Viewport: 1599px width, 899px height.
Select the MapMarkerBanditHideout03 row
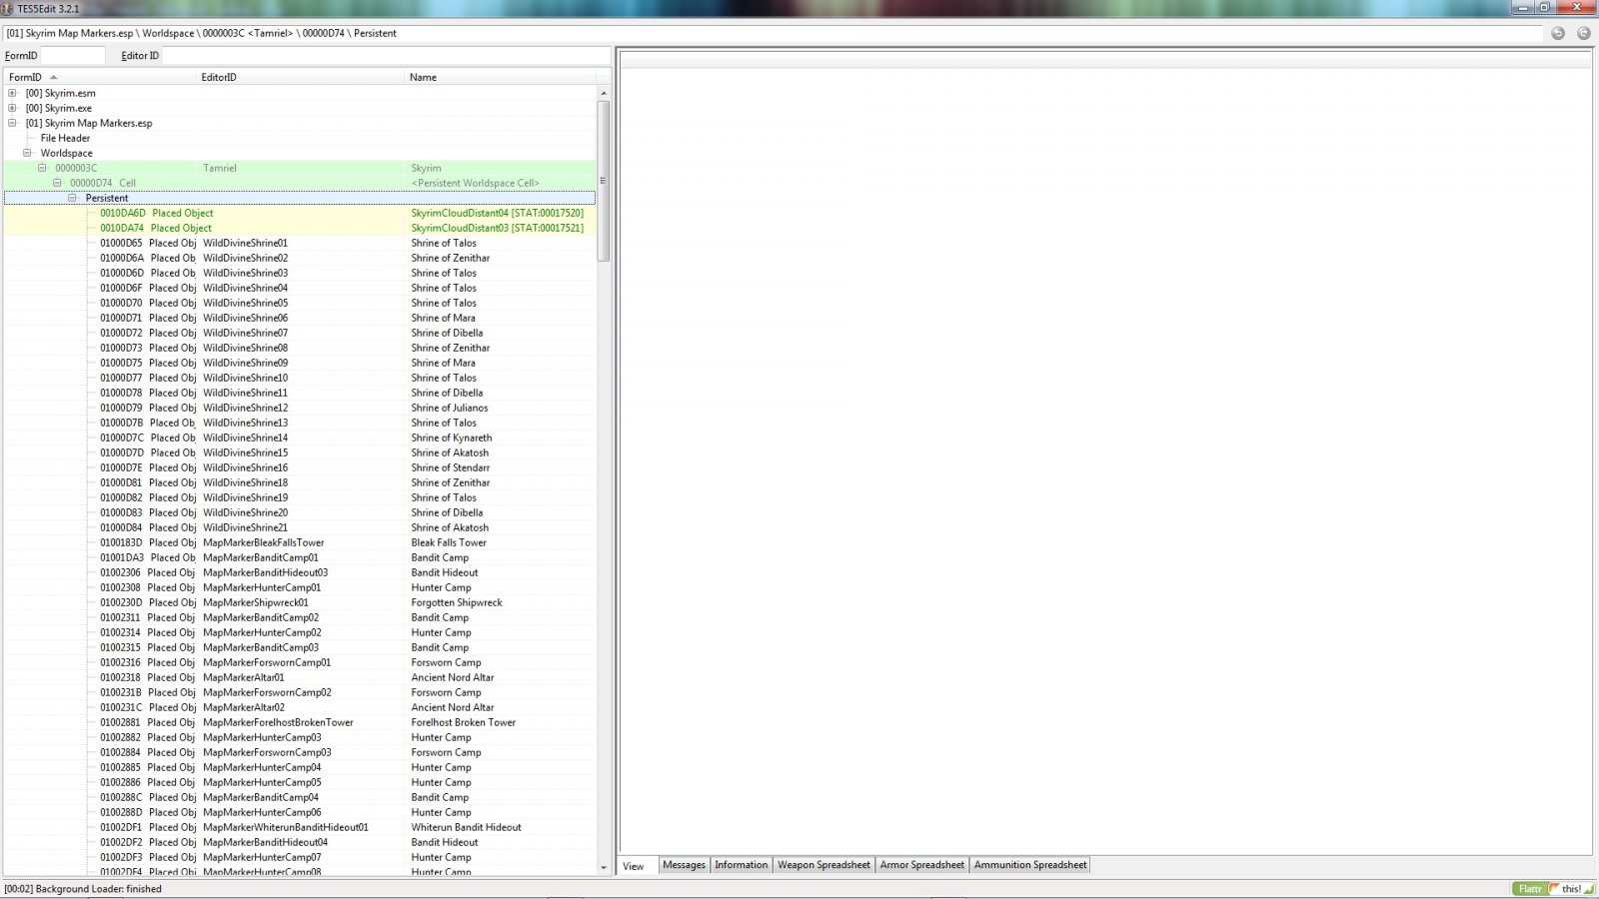300,572
